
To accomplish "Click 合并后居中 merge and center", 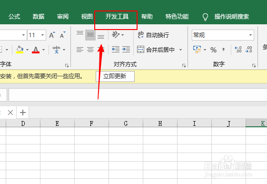I will tap(156, 50).
